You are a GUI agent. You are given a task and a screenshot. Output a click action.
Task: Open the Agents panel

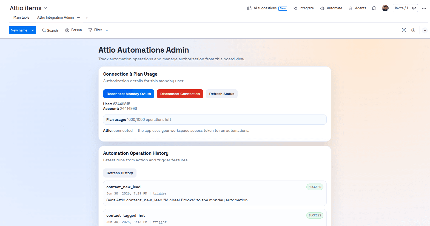[357, 8]
